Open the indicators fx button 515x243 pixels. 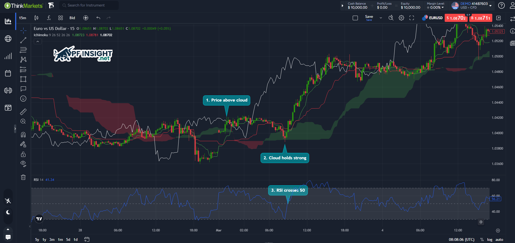click(49, 18)
